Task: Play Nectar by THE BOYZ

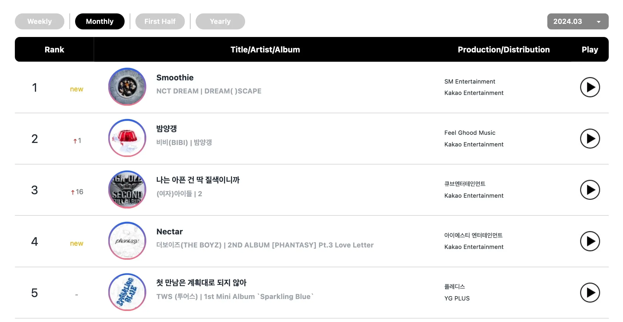Action: pyautogui.click(x=590, y=241)
